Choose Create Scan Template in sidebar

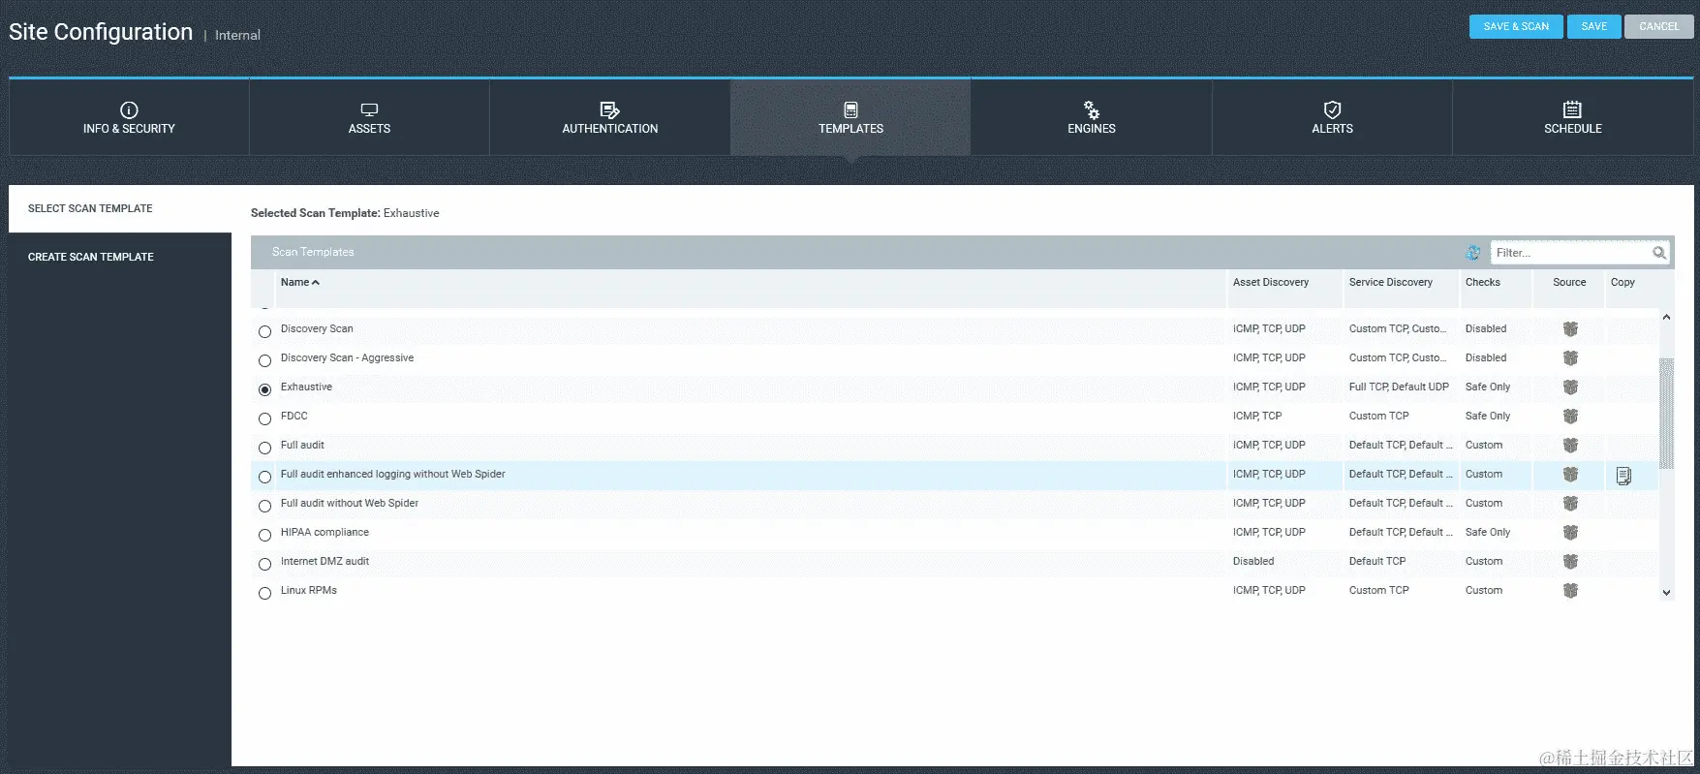120,257
